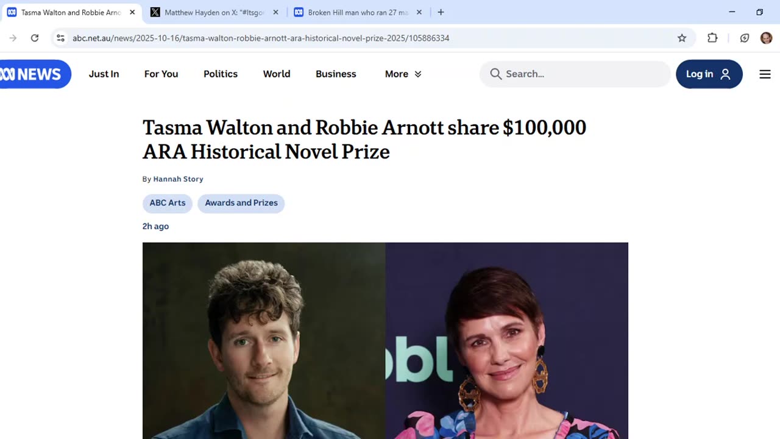View site information icon in address bar

click(x=60, y=38)
